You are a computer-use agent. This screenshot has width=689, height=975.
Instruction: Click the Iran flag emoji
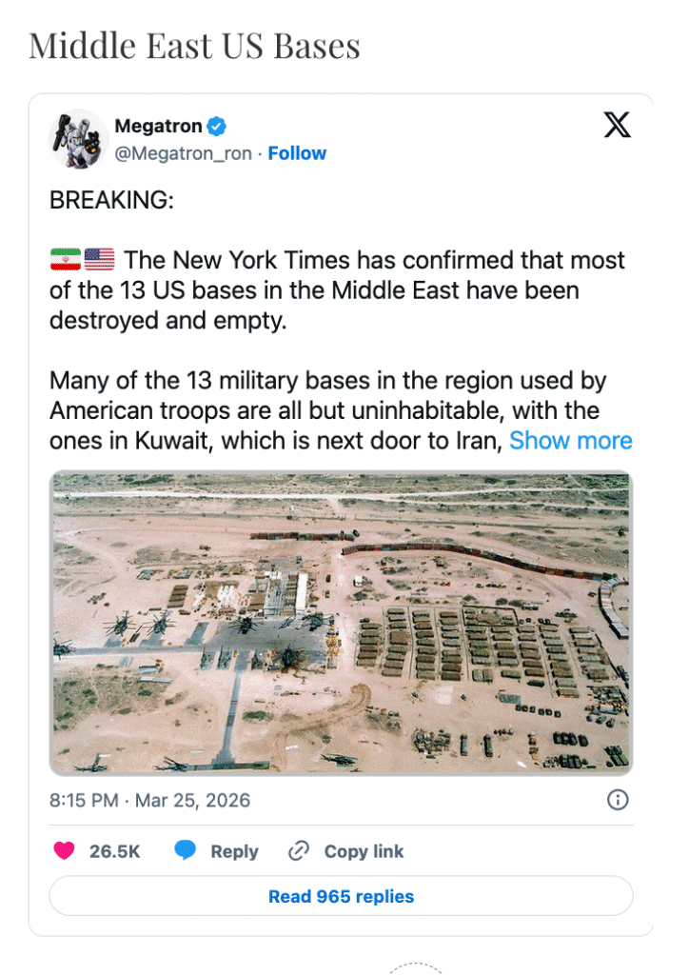pos(66,259)
